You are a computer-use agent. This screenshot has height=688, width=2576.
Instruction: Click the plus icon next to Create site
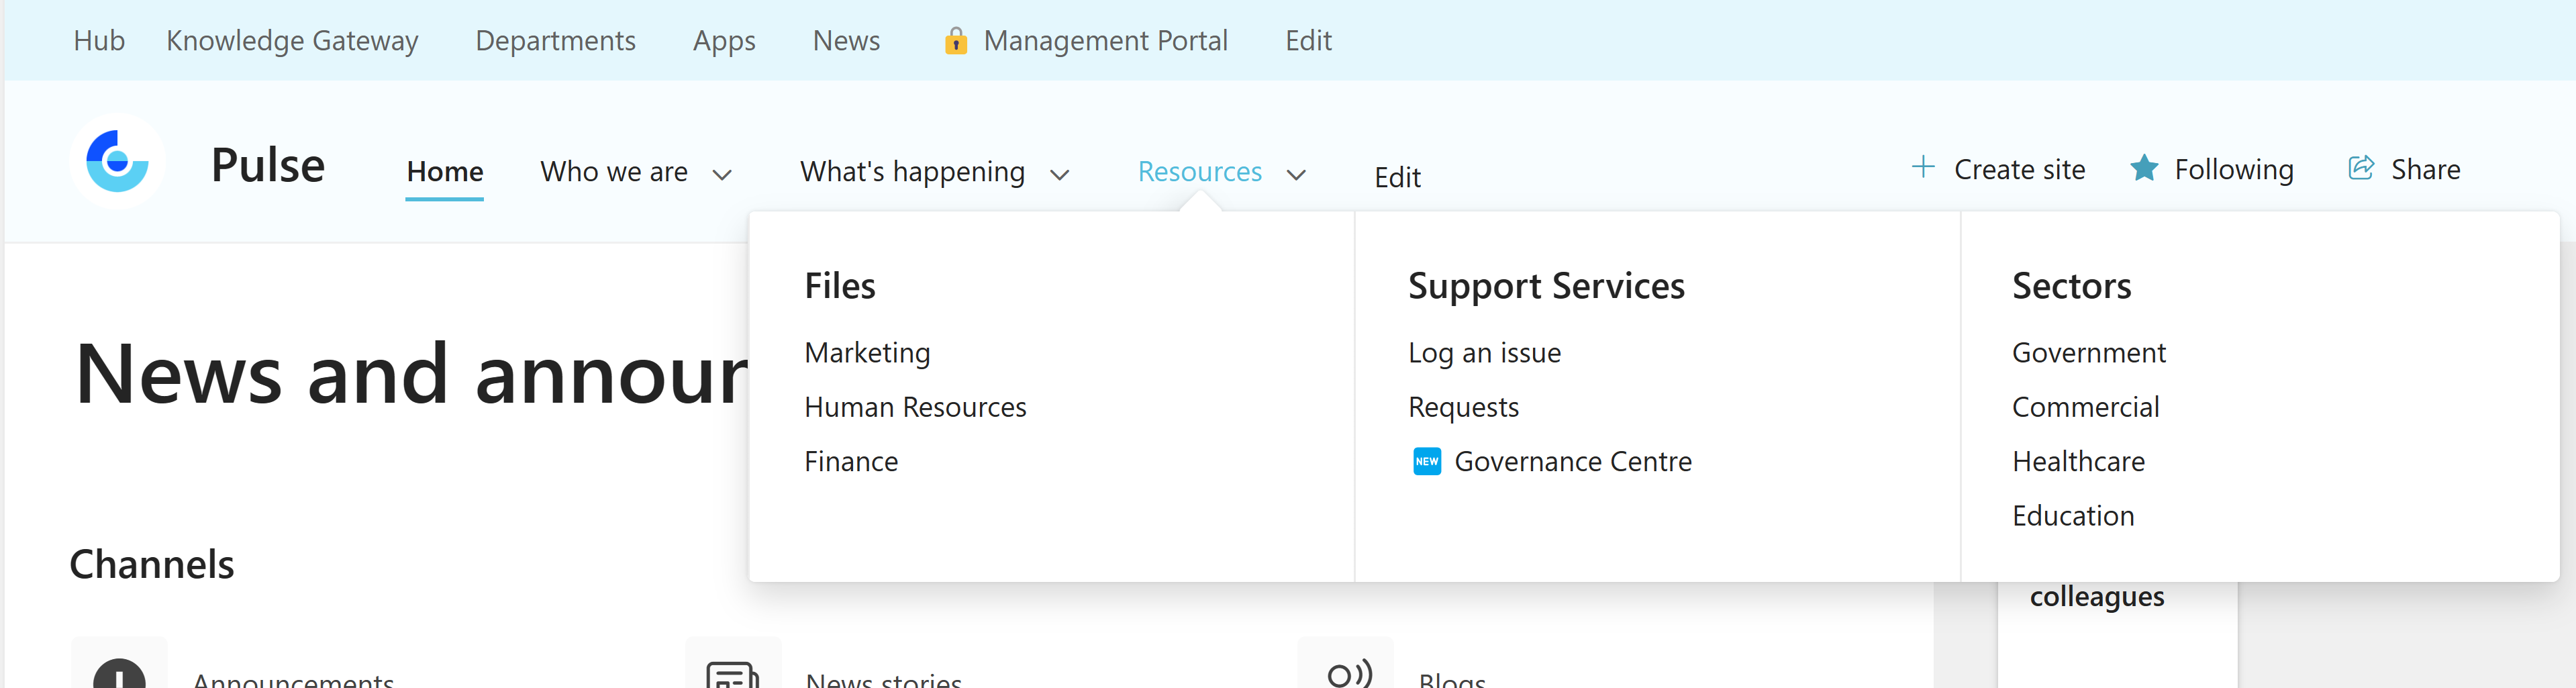pos(1923,168)
